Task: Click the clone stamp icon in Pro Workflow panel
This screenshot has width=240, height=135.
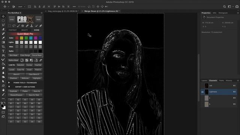Action: [31, 26]
